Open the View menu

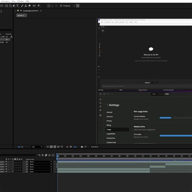coord(13,1)
